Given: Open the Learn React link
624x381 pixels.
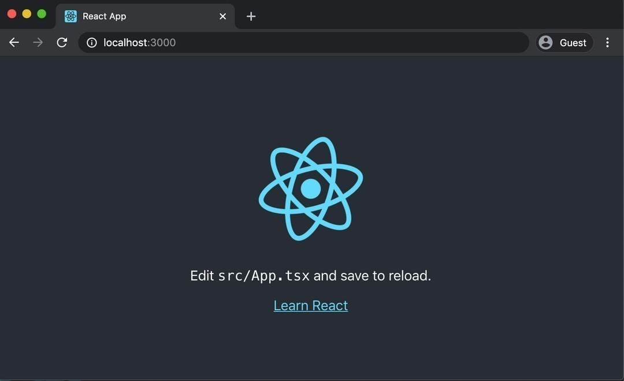Looking at the screenshot, I should click(310, 305).
